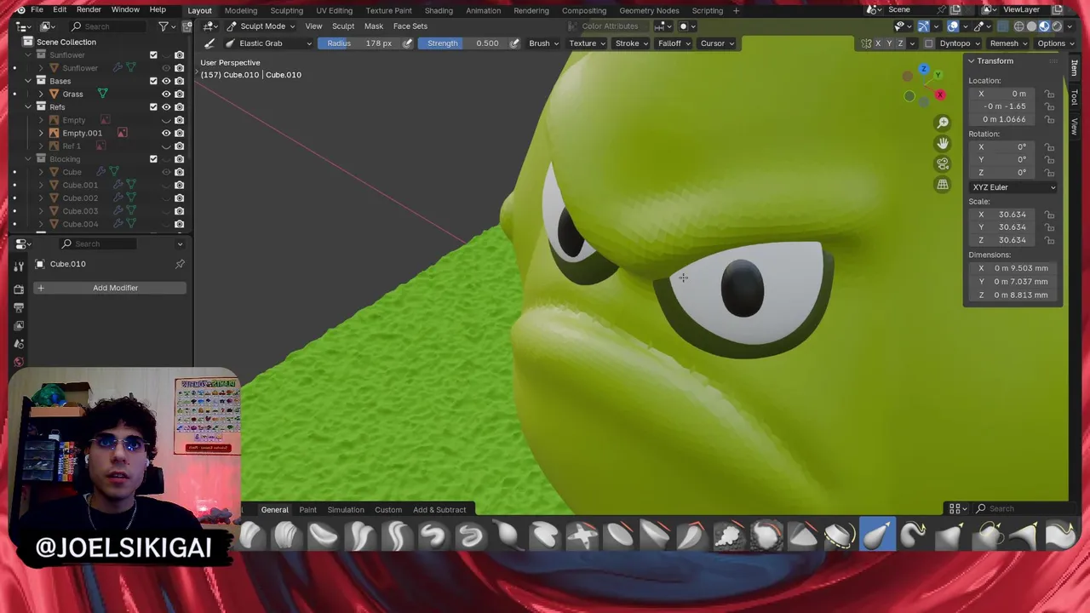
Task: Click the Blender logo menu icon
Action: pyautogui.click(x=20, y=10)
